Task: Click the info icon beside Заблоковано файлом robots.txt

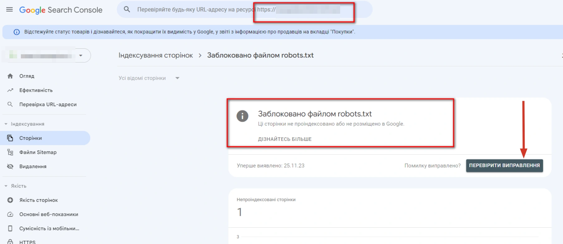Action: pos(242,116)
